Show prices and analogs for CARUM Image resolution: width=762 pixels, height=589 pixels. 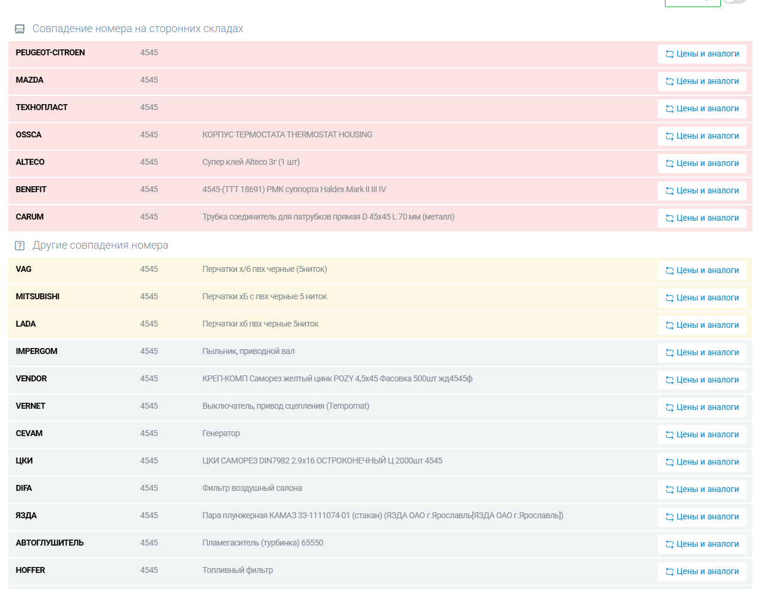[x=702, y=218]
